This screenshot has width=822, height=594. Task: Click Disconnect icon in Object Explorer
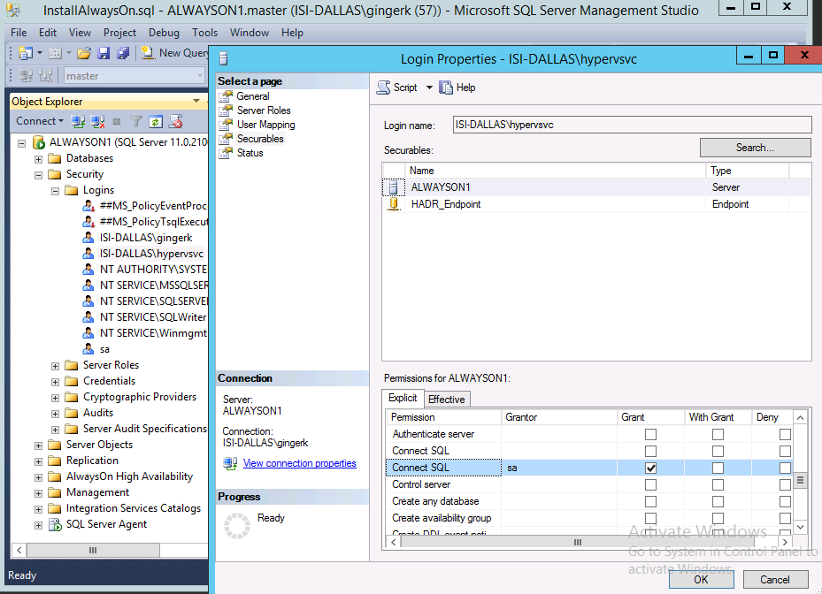pyautogui.click(x=97, y=121)
